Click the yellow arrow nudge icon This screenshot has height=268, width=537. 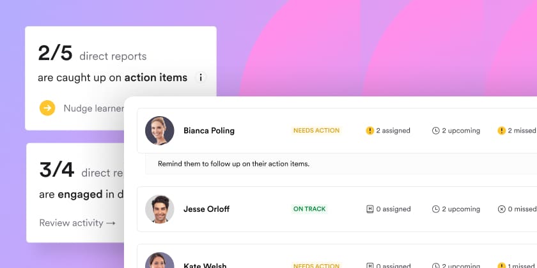point(47,108)
